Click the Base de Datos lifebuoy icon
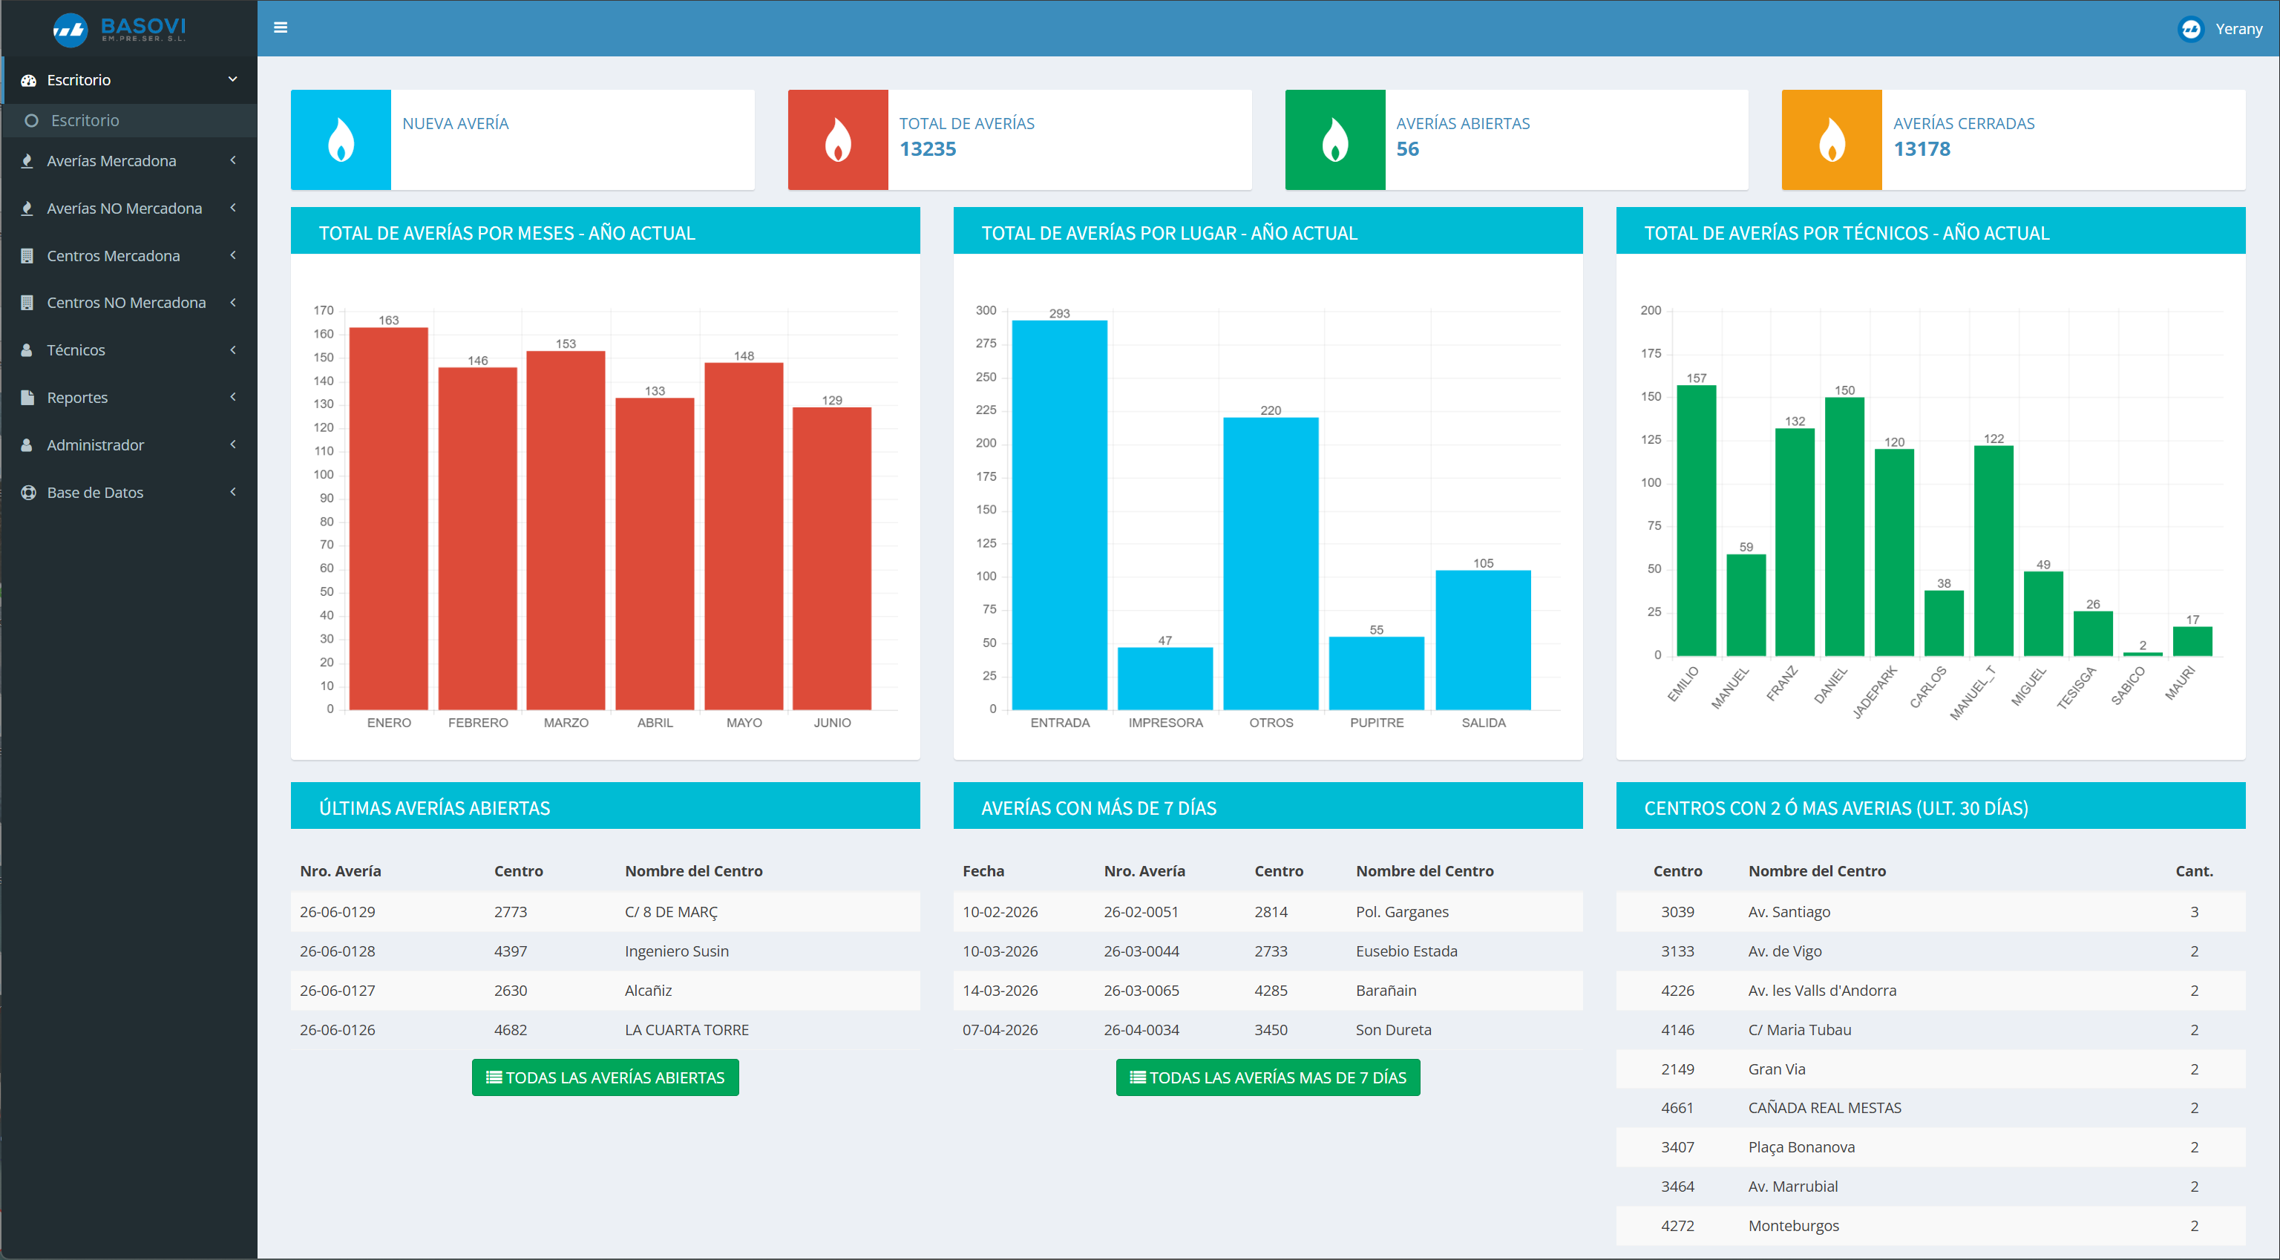Image resolution: width=2280 pixels, height=1260 pixels. pos(28,493)
